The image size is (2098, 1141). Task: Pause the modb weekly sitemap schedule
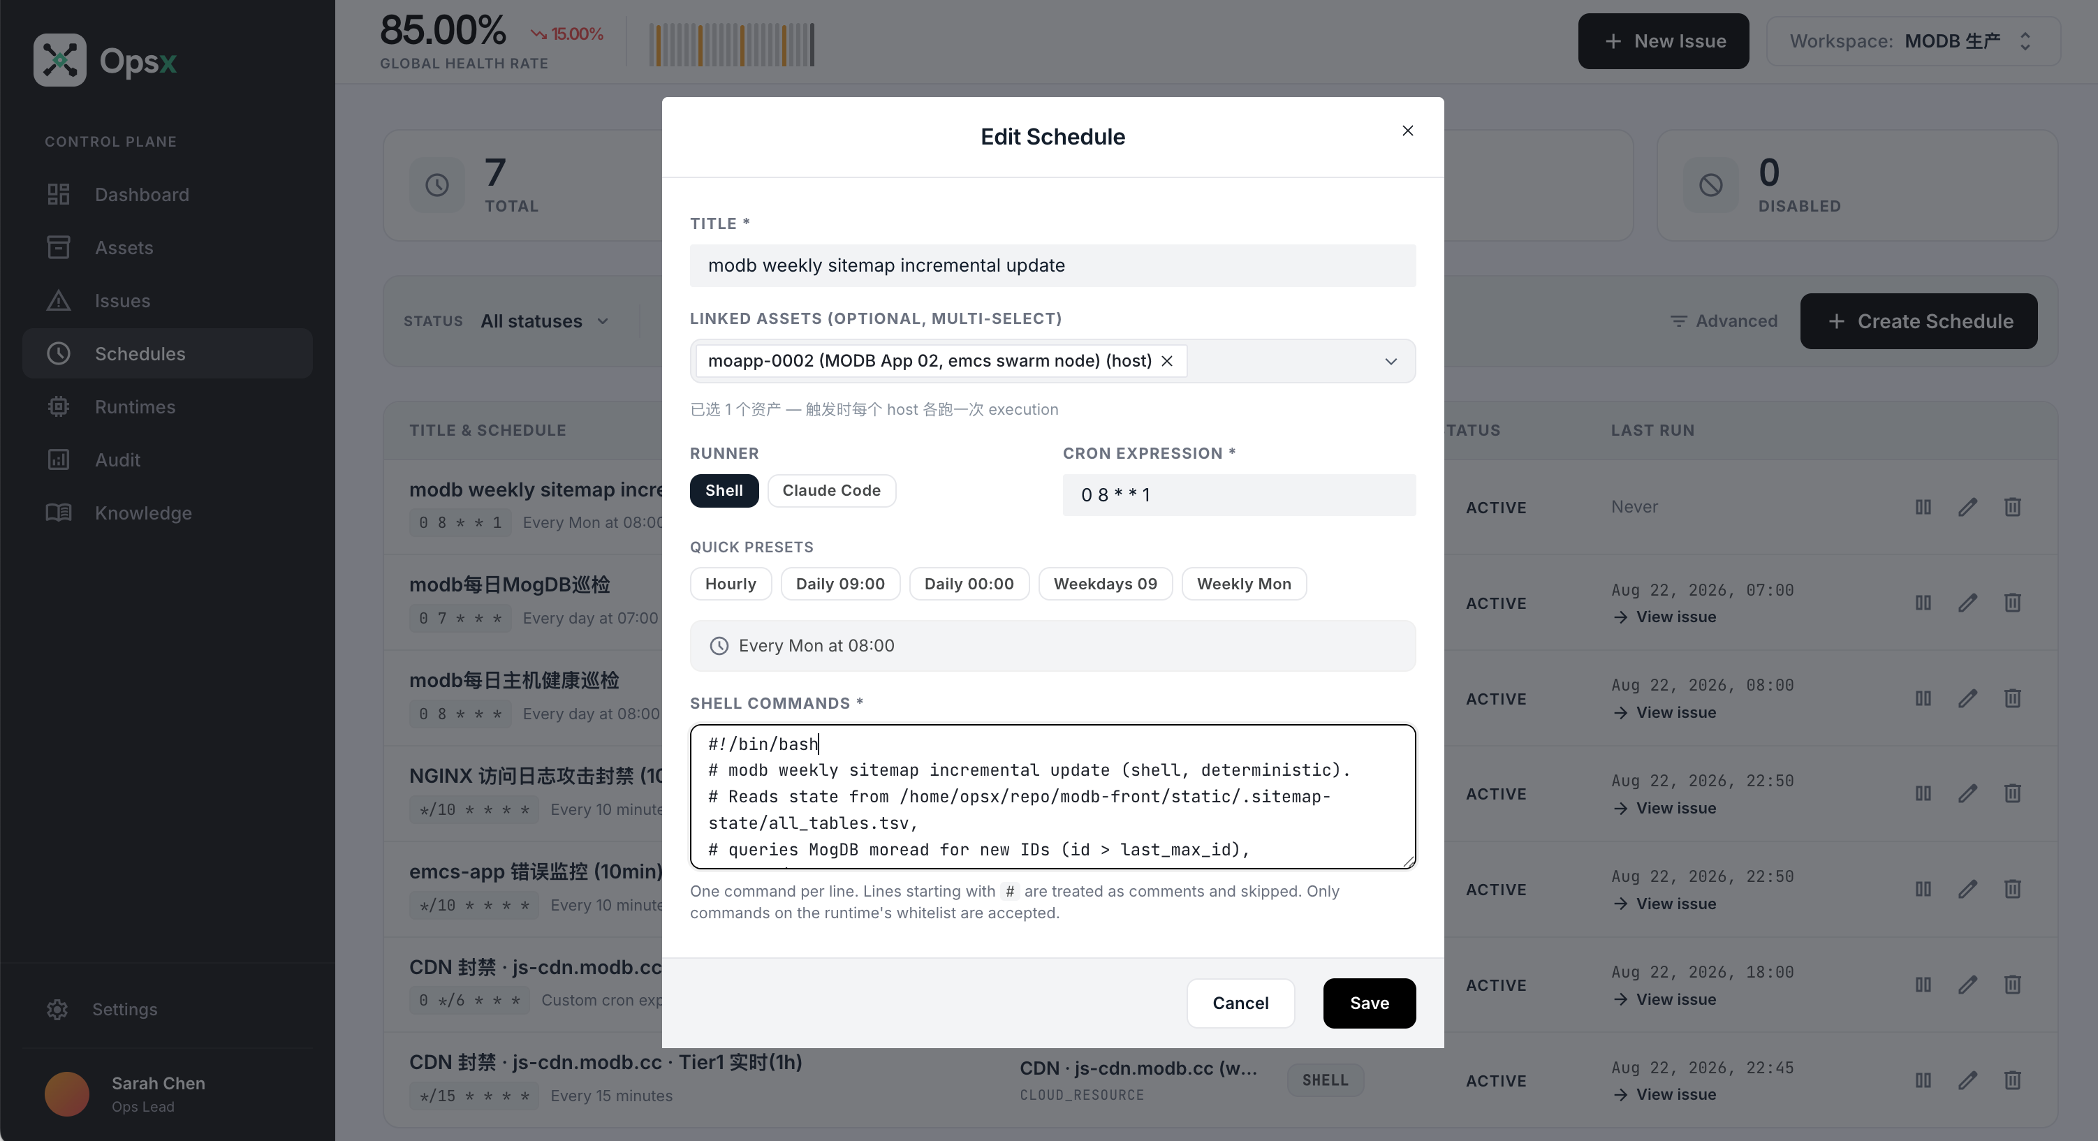coord(1923,508)
